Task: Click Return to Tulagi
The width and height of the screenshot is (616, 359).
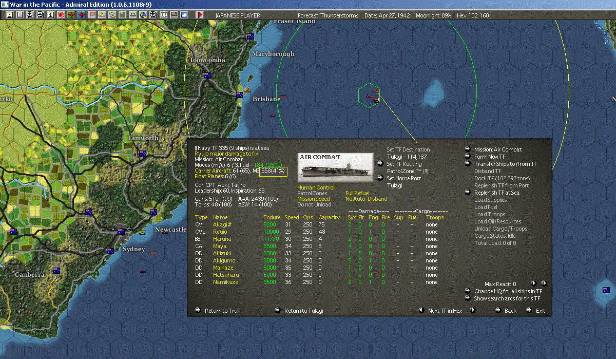Action: click(304, 311)
